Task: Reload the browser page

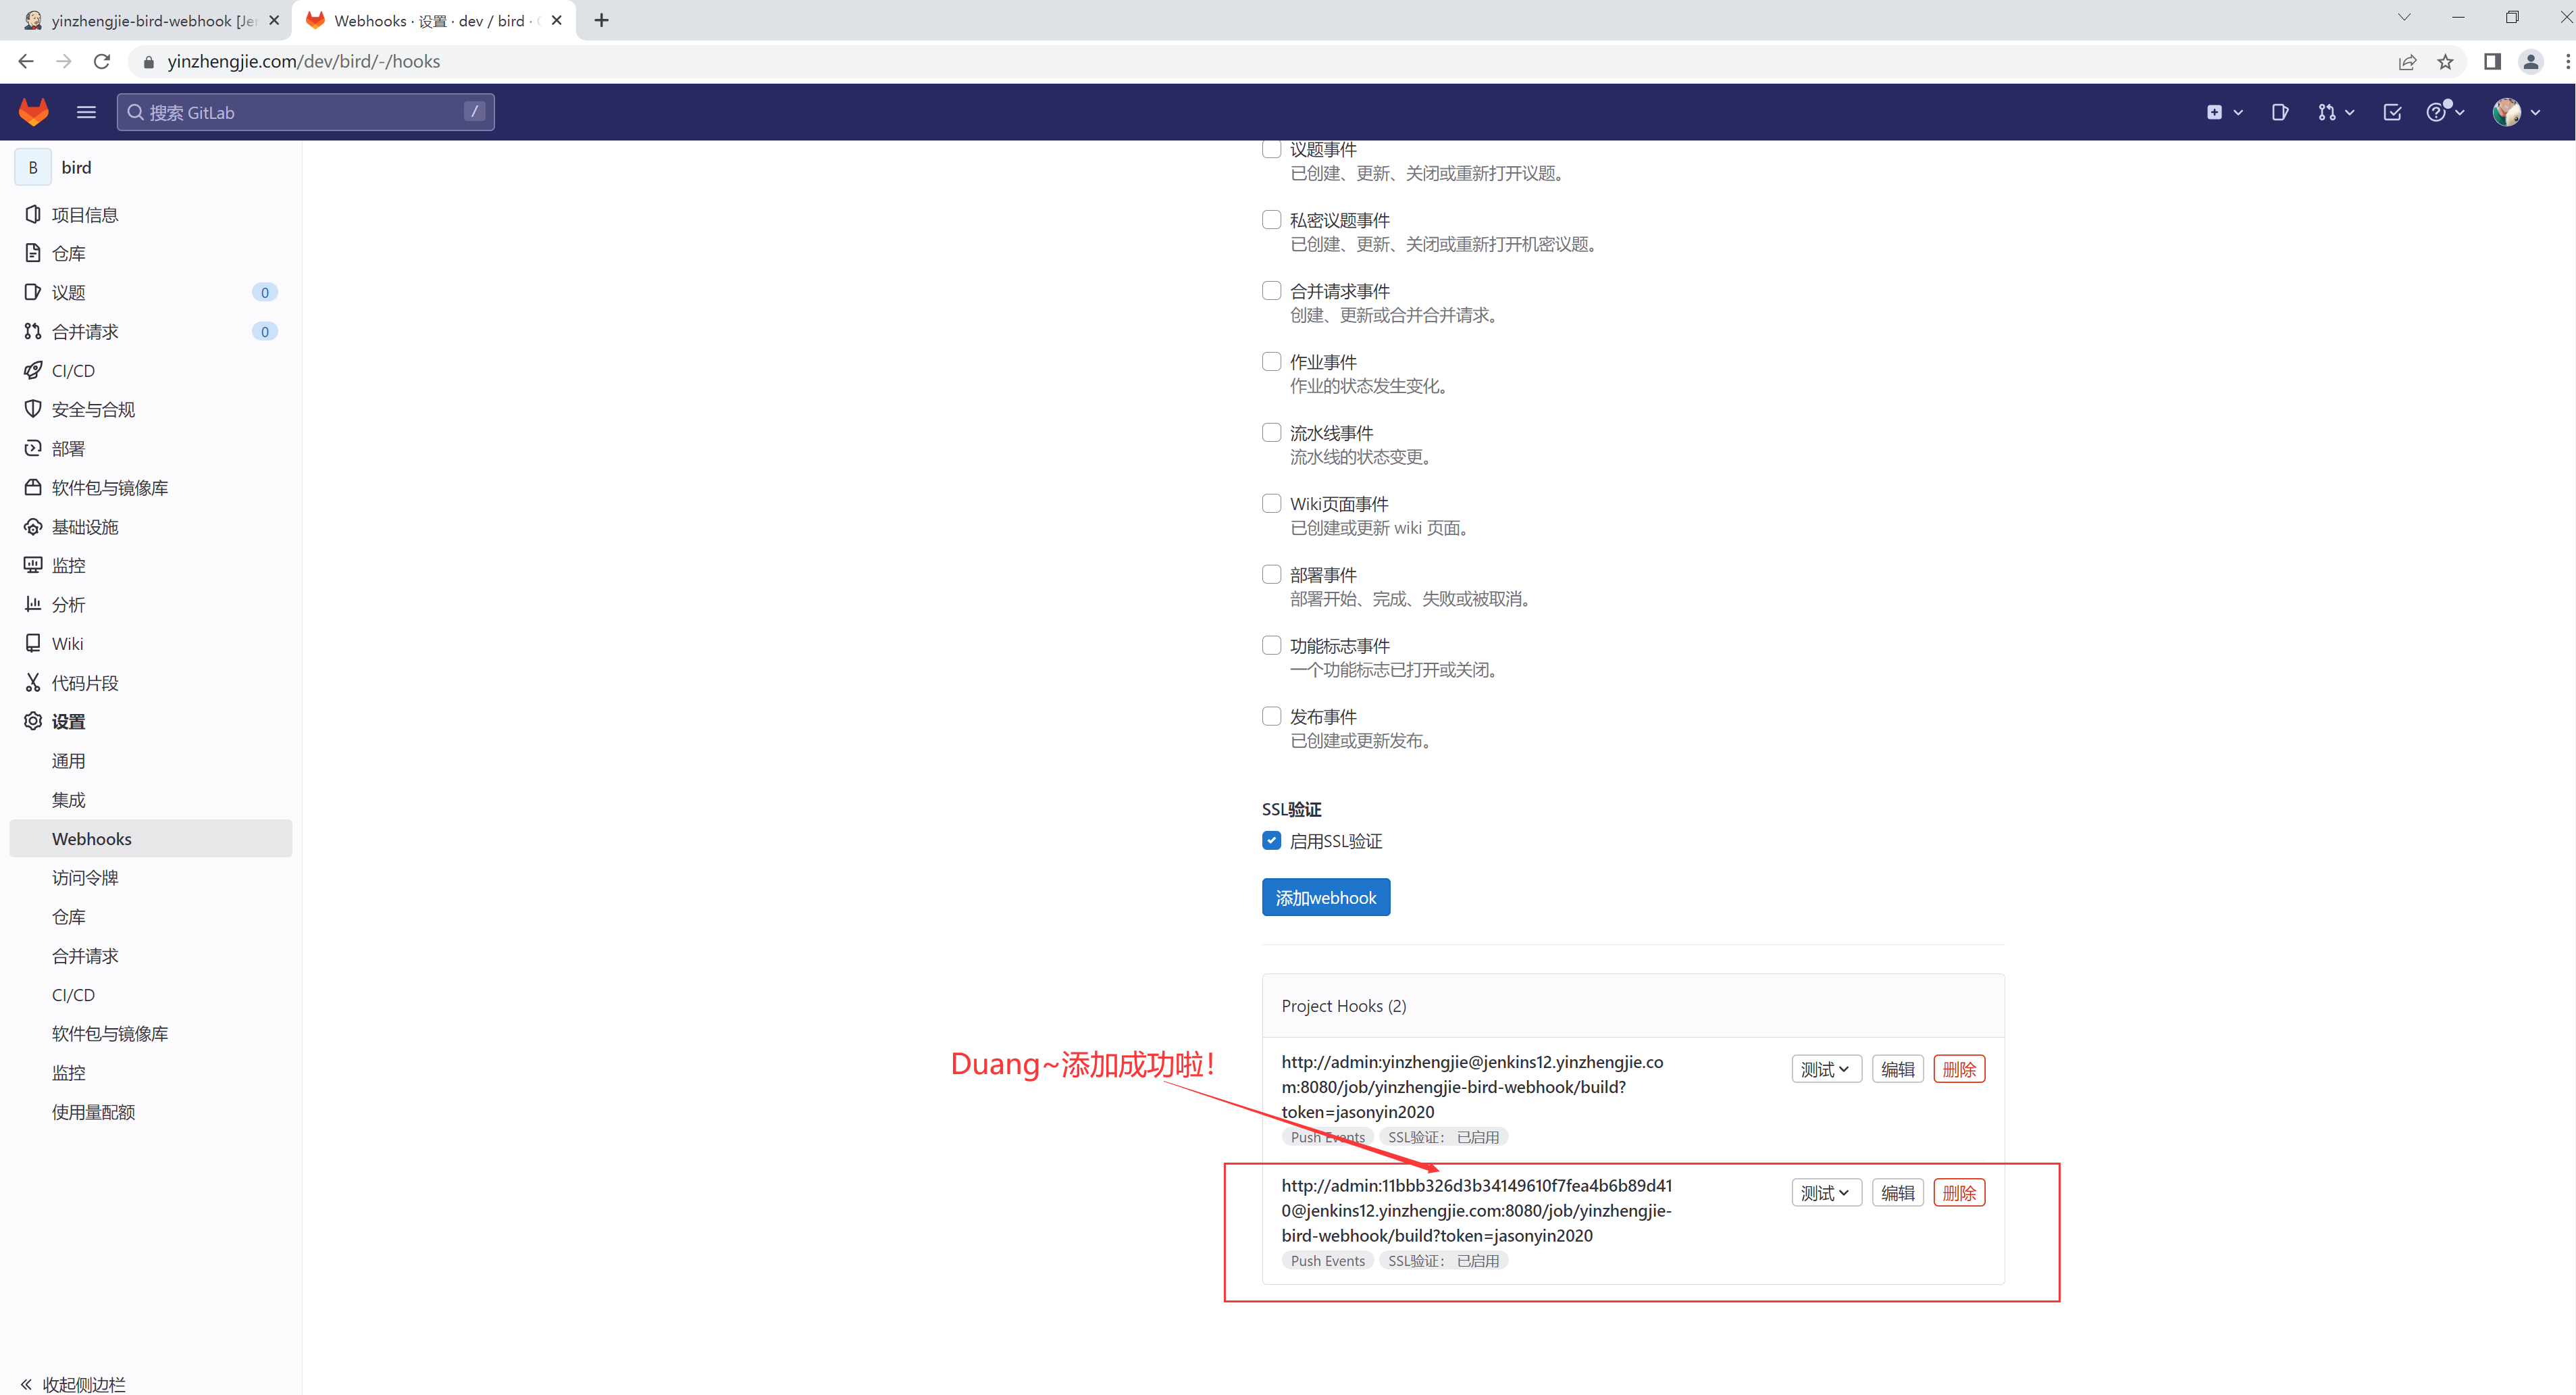Action: [101, 62]
